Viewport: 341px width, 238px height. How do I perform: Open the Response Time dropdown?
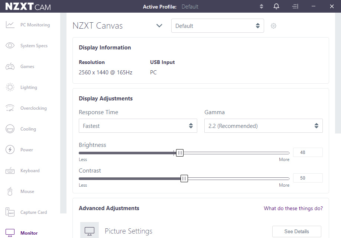(x=138, y=126)
